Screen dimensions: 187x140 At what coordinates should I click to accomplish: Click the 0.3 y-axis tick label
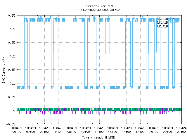[x=13, y=29]
